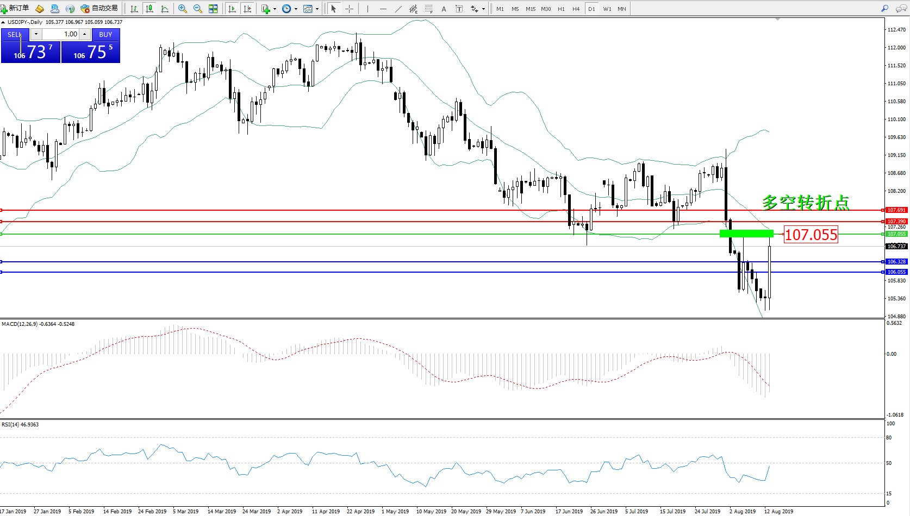Select the trendline drawing tool

click(x=398, y=9)
